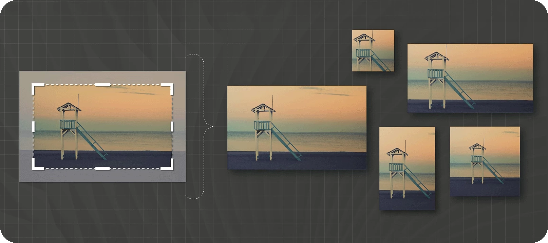Grab the right-middle edge crop handle
The width and height of the screenshot is (548, 243).
172,127
